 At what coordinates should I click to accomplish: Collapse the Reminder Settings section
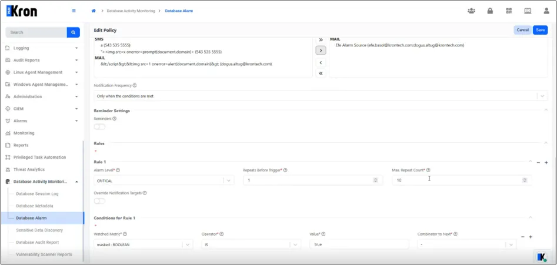(x=546, y=110)
